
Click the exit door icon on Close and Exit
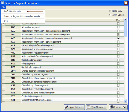pos(111,107)
